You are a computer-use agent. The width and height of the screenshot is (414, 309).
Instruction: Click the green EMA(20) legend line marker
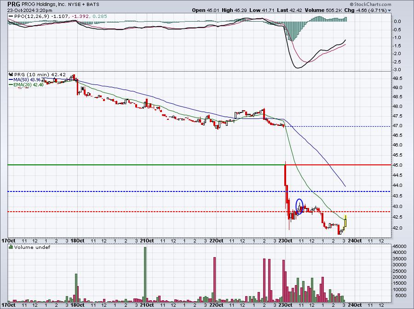click(11, 84)
